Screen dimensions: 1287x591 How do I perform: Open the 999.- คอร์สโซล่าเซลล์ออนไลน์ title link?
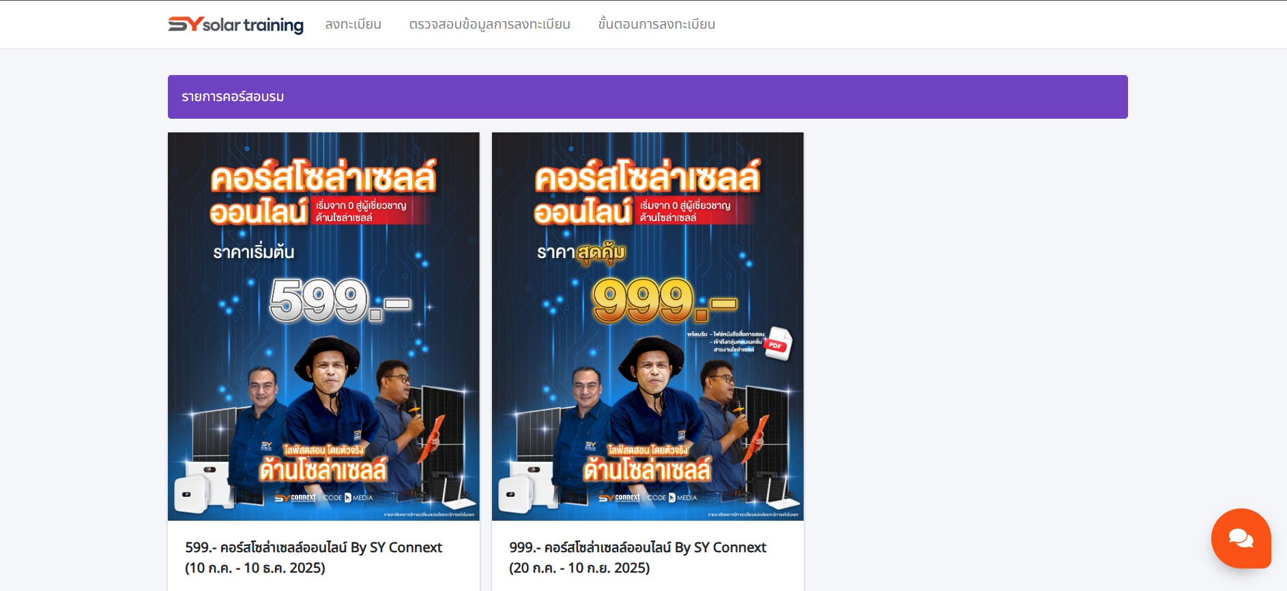click(637, 547)
